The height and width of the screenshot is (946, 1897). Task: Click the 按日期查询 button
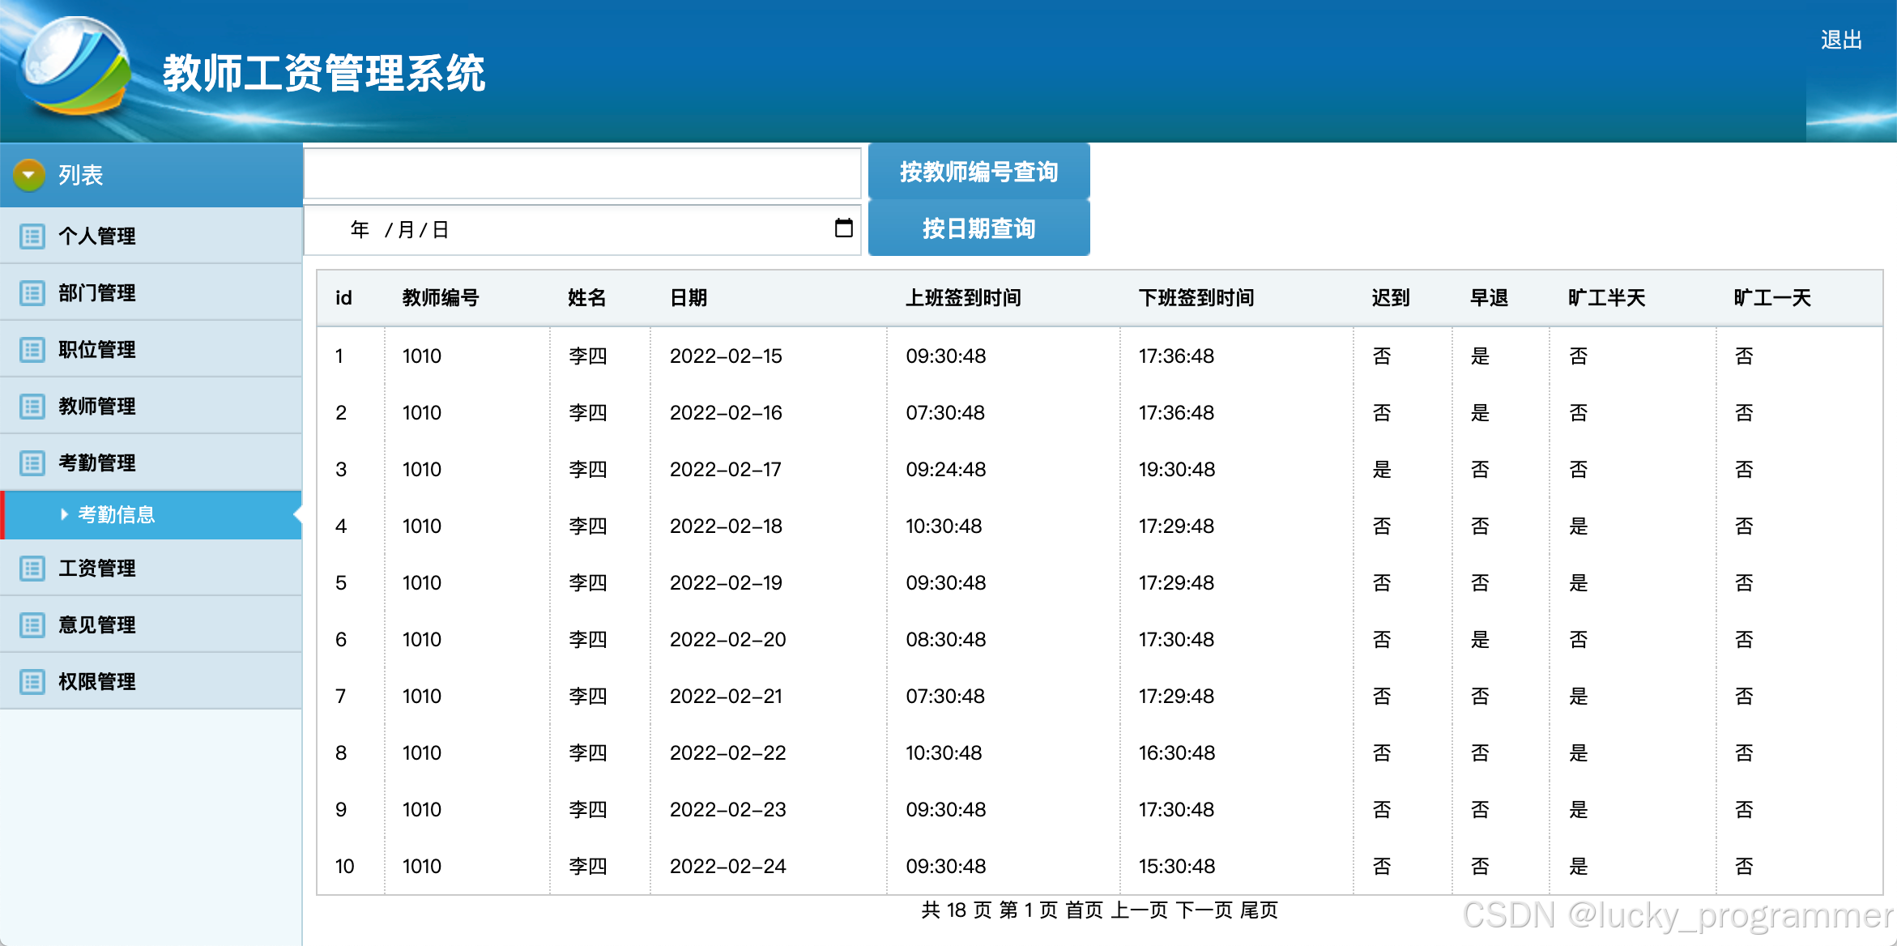pyautogui.click(x=978, y=228)
